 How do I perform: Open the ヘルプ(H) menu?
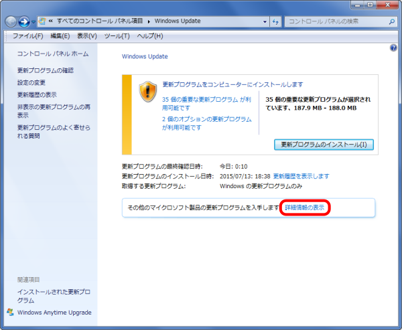[x=150, y=36]
